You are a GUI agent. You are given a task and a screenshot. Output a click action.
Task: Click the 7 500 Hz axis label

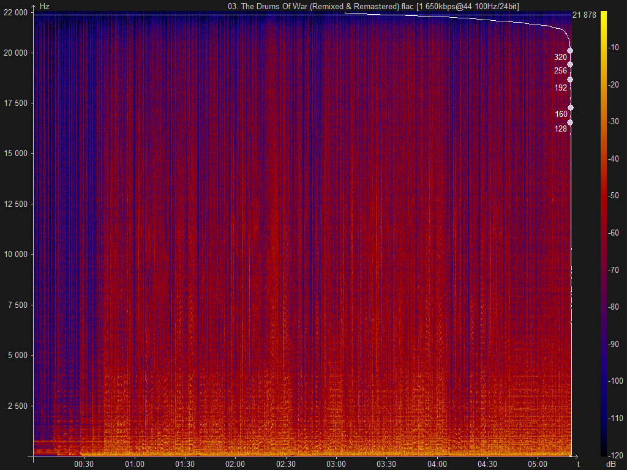pyautogui.click(x=18, y=305)
